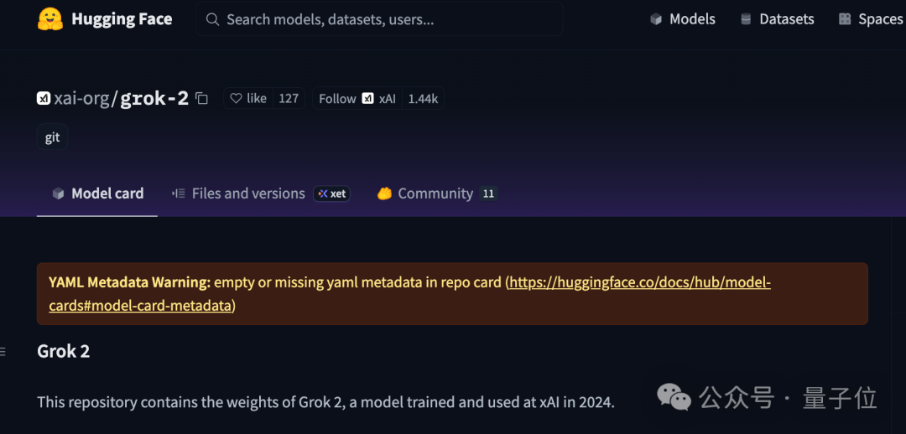The width and height of the screenshot is (906, 434).
Task: Focus the search models, datasets, users field
Action: [x=379, y=19]
